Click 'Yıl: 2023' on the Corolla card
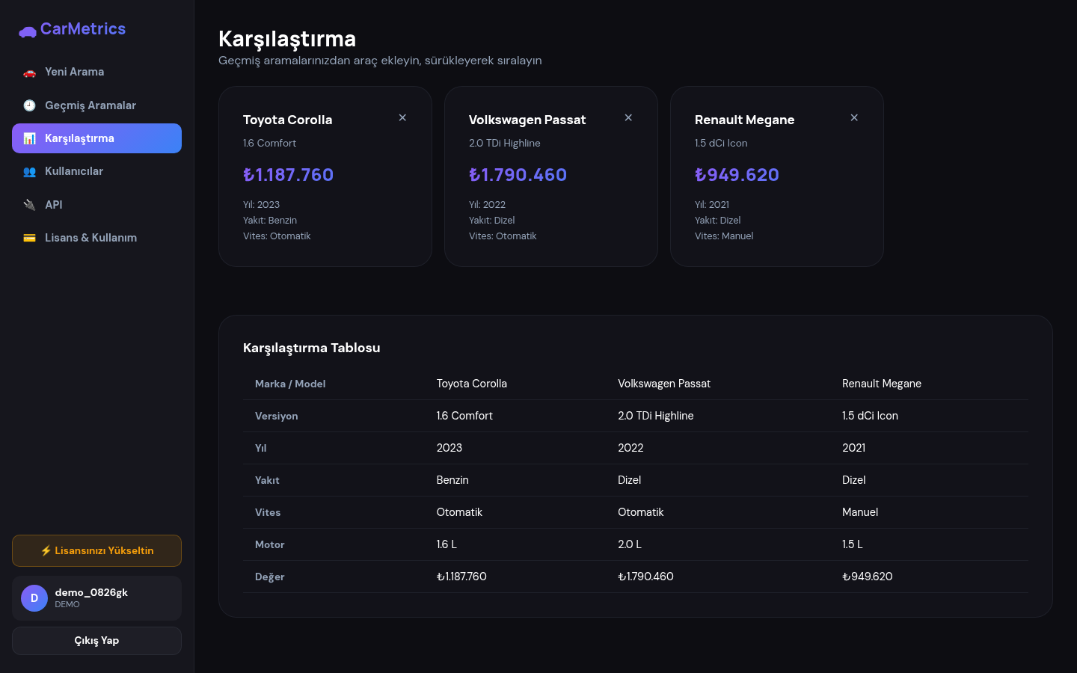1077x673 pixels. 261,204
